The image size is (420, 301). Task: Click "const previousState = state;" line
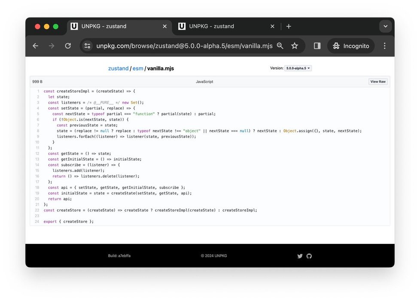87,125
